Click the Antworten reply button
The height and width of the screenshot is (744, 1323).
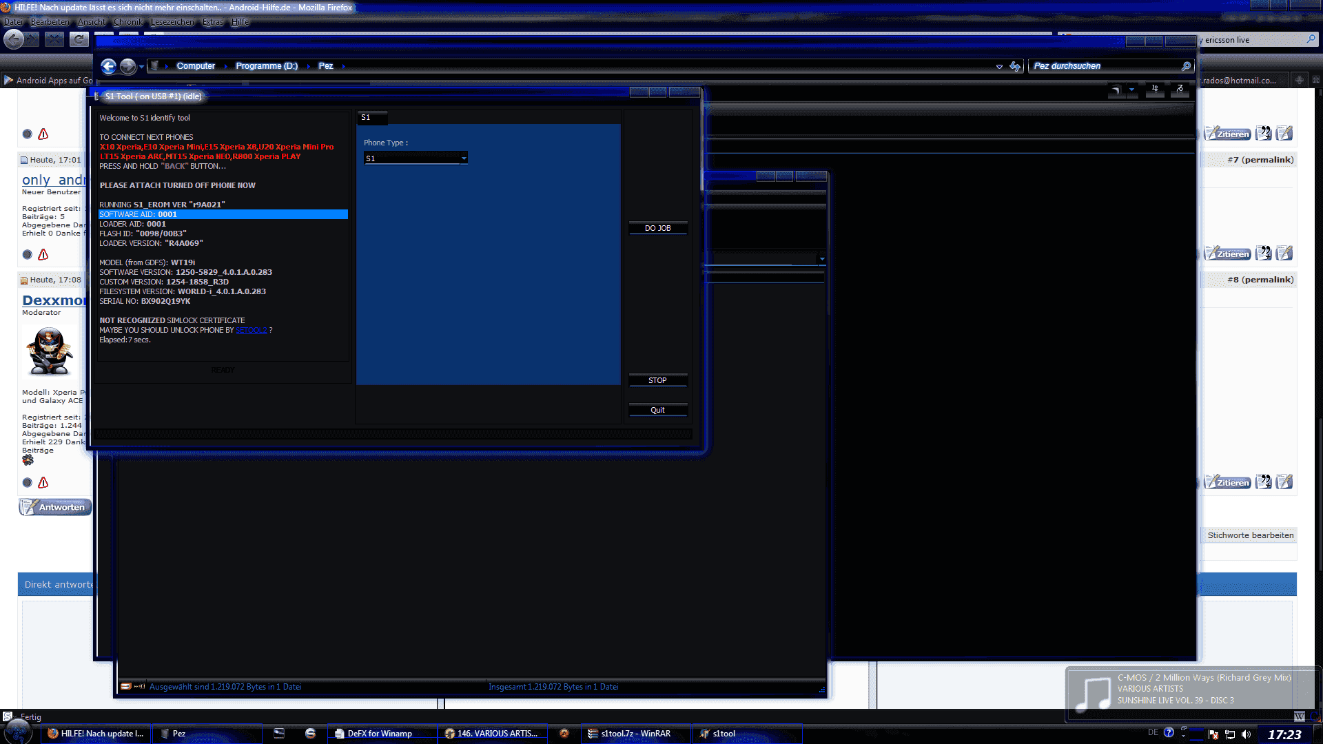point(55,507)
